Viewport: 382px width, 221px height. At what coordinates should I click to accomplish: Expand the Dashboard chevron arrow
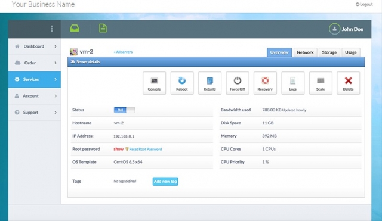(x=56, y=46)
